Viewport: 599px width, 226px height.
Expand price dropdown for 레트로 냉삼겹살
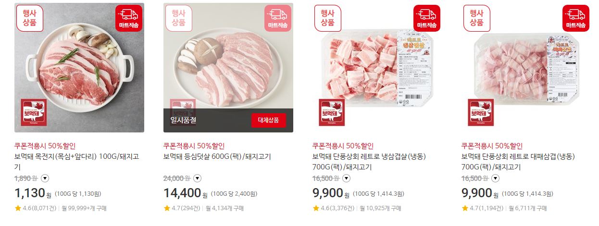tap(346, 178)
